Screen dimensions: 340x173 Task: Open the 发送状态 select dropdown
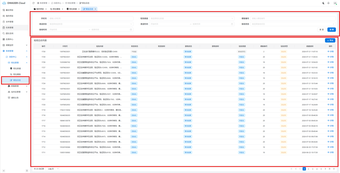pyautogui.click(x=91, y=24)
